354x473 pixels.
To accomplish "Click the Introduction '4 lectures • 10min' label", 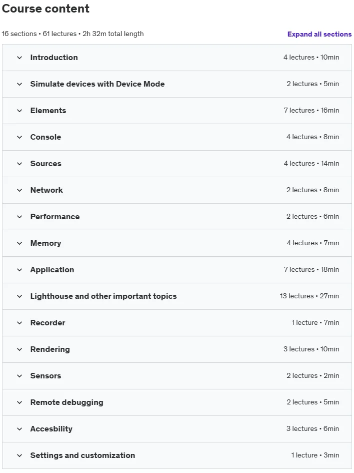I will point(311,58).
